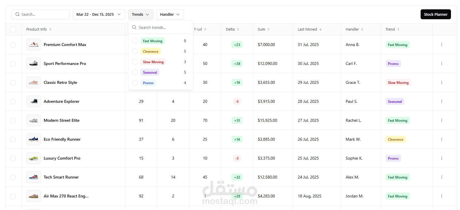This screenshot has width=460, height=210.
Task: Click the -5 delta badge
Action: pyautogui.click(x=237, y=102)
